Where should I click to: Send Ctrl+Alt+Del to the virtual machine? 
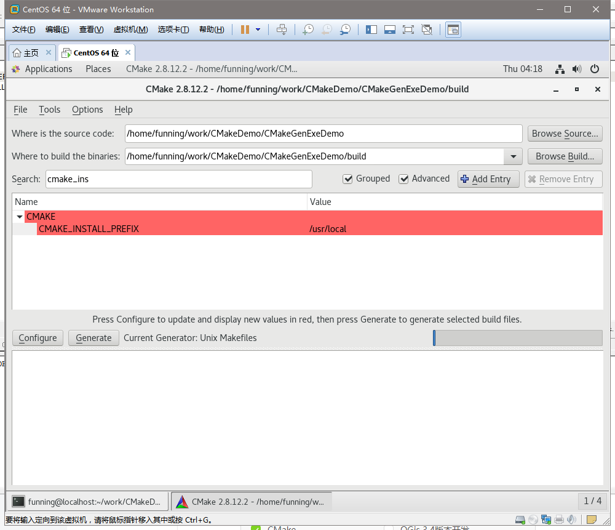coord(282,29)
